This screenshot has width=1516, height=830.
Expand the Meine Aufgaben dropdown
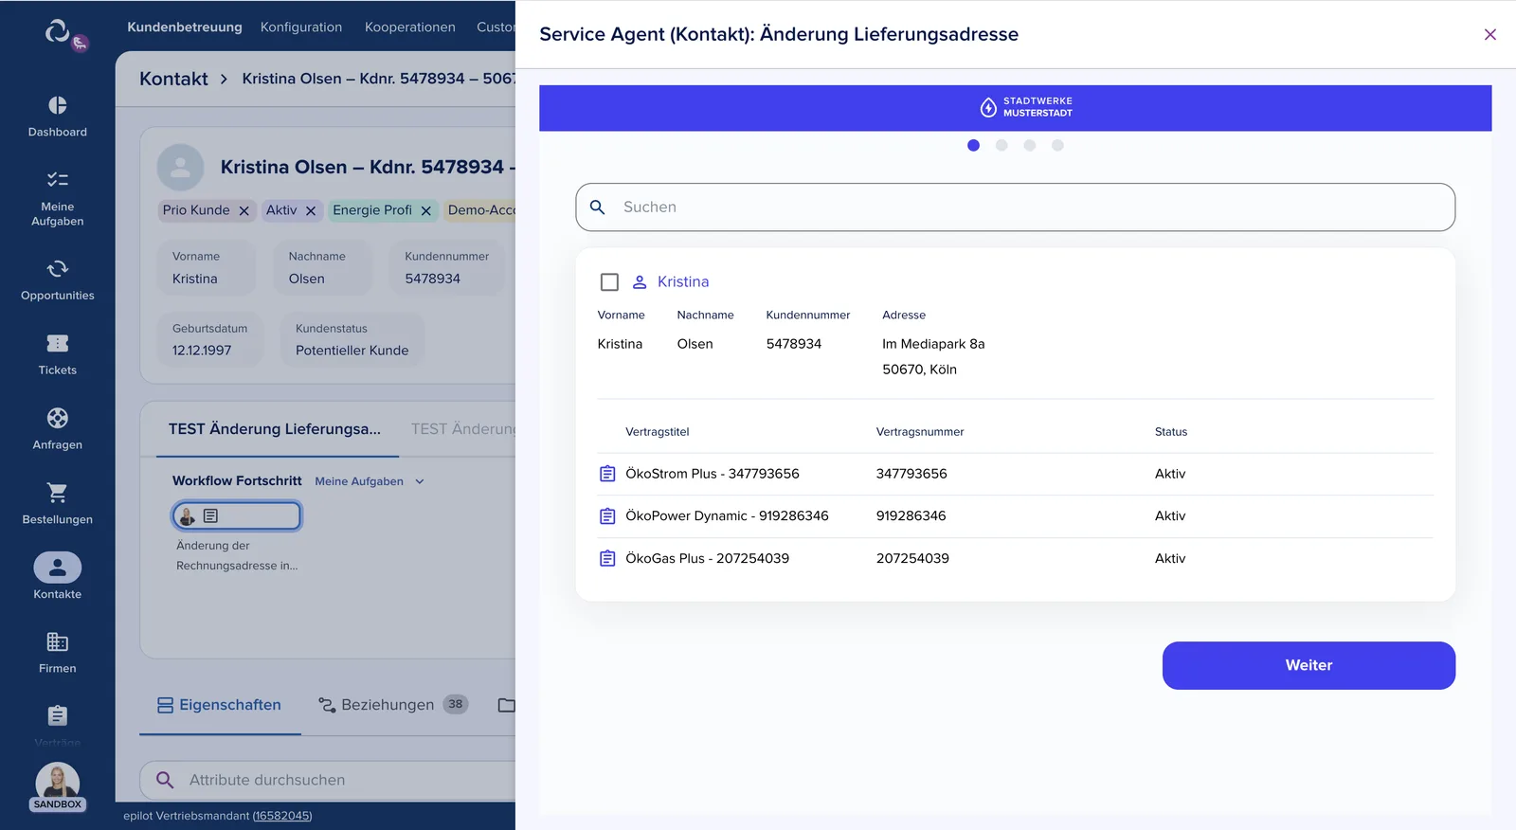pos(370,481)
